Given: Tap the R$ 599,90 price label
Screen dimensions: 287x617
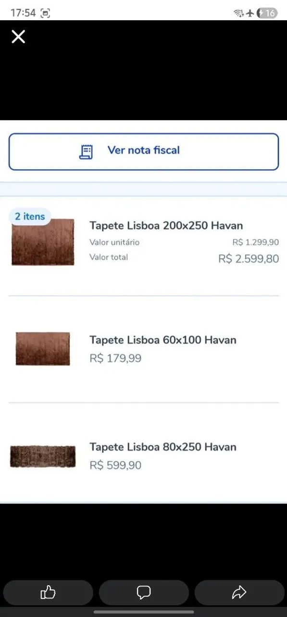Looking at the screenshot, I should [x=114, y=465].
